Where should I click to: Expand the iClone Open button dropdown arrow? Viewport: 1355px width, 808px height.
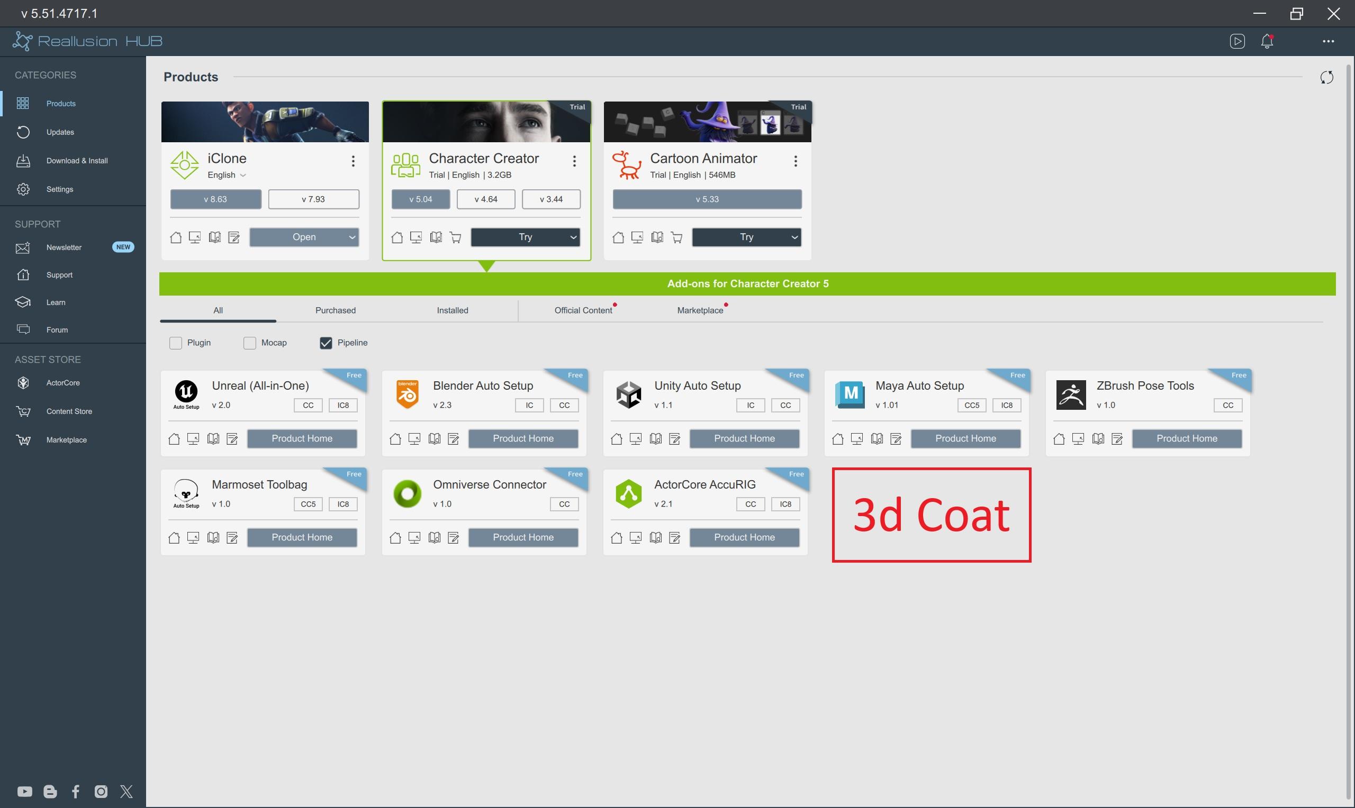click(x=352, y=237)
